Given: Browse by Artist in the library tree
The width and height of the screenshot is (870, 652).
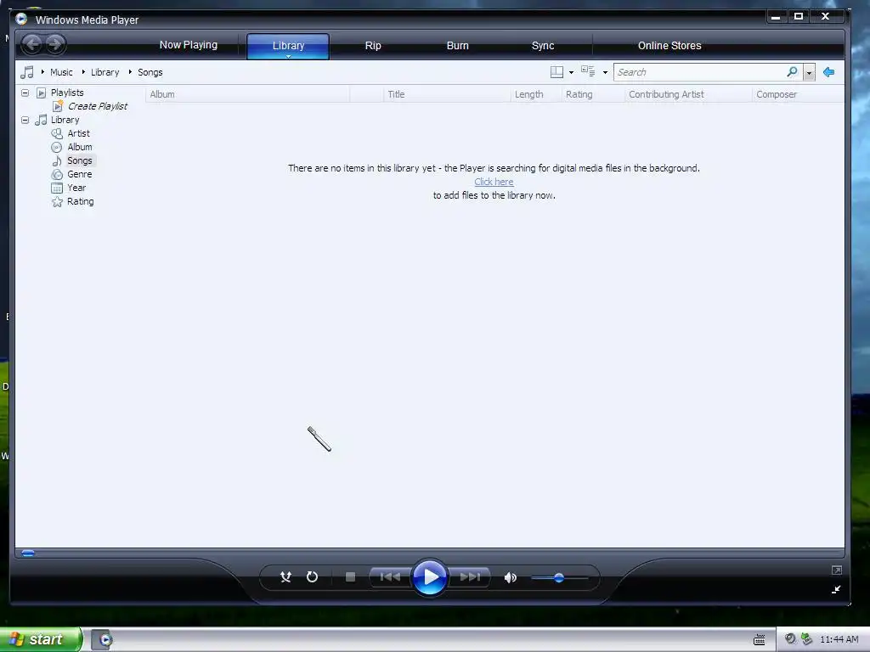Looking at the screenshot, I should pos(78,133).
